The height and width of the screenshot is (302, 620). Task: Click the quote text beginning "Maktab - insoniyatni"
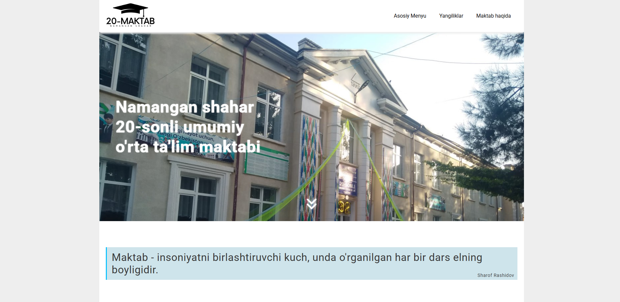click(297, 264)
